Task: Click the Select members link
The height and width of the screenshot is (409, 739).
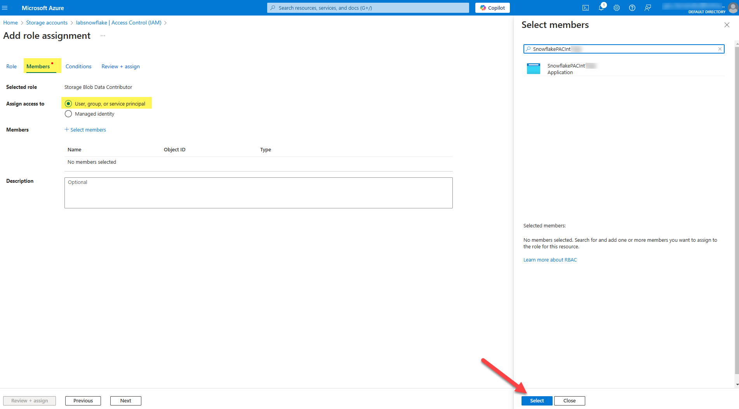Action: pos(85,130)
